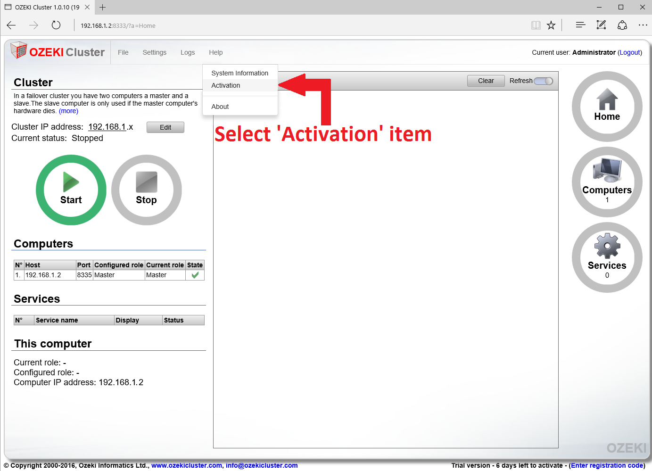
Task: Open the Logs menu
Action: [188, 52]
